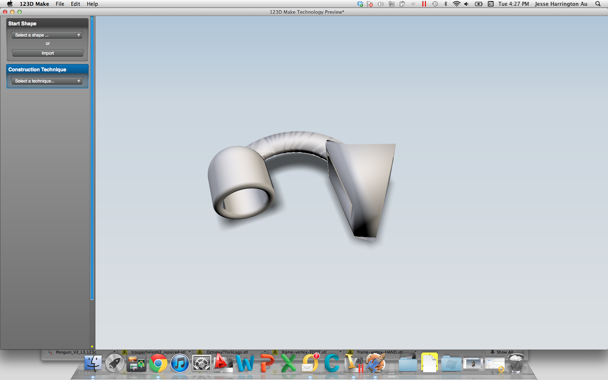The width and height of the screenshot is (608, 380).
Task: Click the Dropbox menu bar icon
Action: [360, 4]
